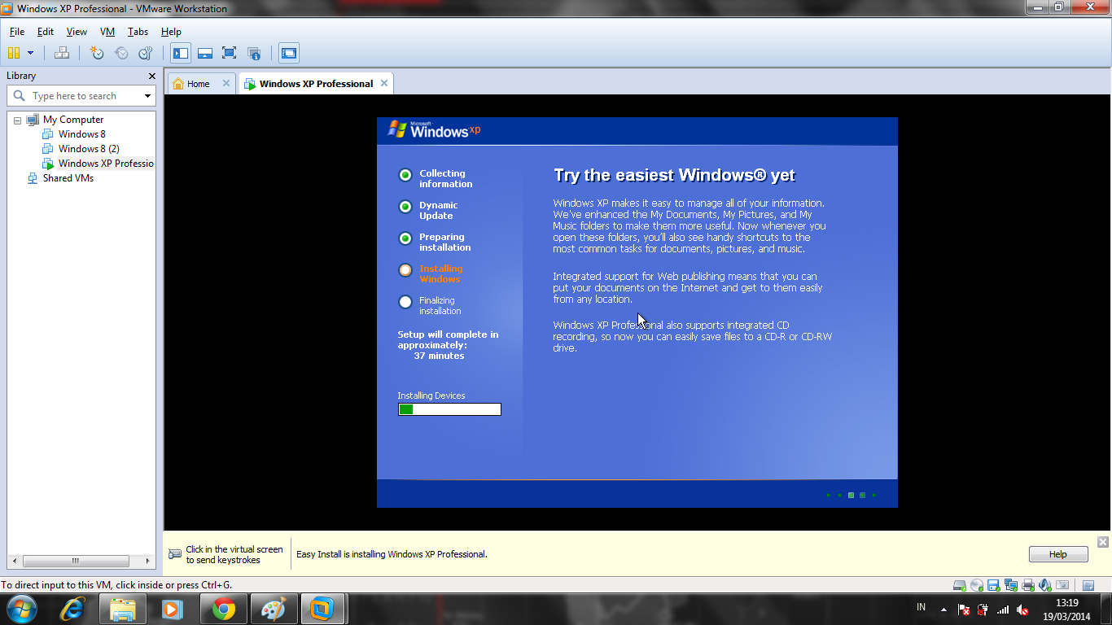Close the Library panel

[x=151, y=76]
